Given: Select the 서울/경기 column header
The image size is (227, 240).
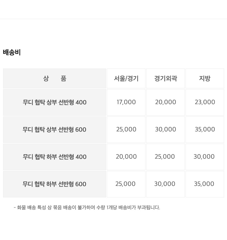Looking at the screenshot, I should coord(126,79).
